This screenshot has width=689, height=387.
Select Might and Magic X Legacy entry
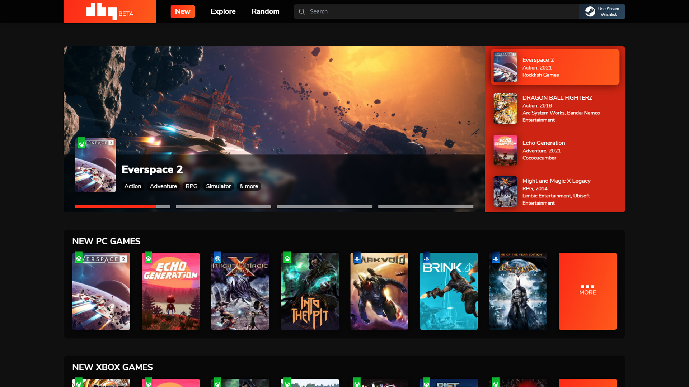555,192
